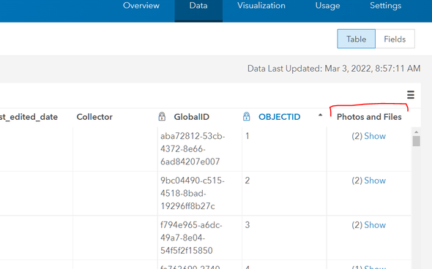Switch to the Fields view

pyautogui.click(x=395, y=39)
